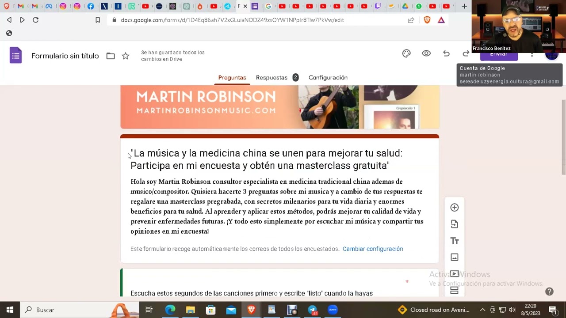Open the volume control in tray
Viewport: 566px width, 318px height.
click(512, 310)
